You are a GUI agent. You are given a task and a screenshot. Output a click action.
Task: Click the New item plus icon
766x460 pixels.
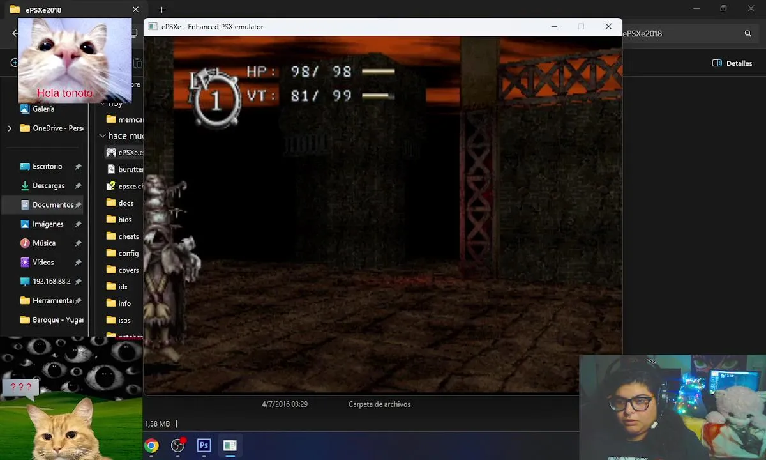(x=14, y=63)
